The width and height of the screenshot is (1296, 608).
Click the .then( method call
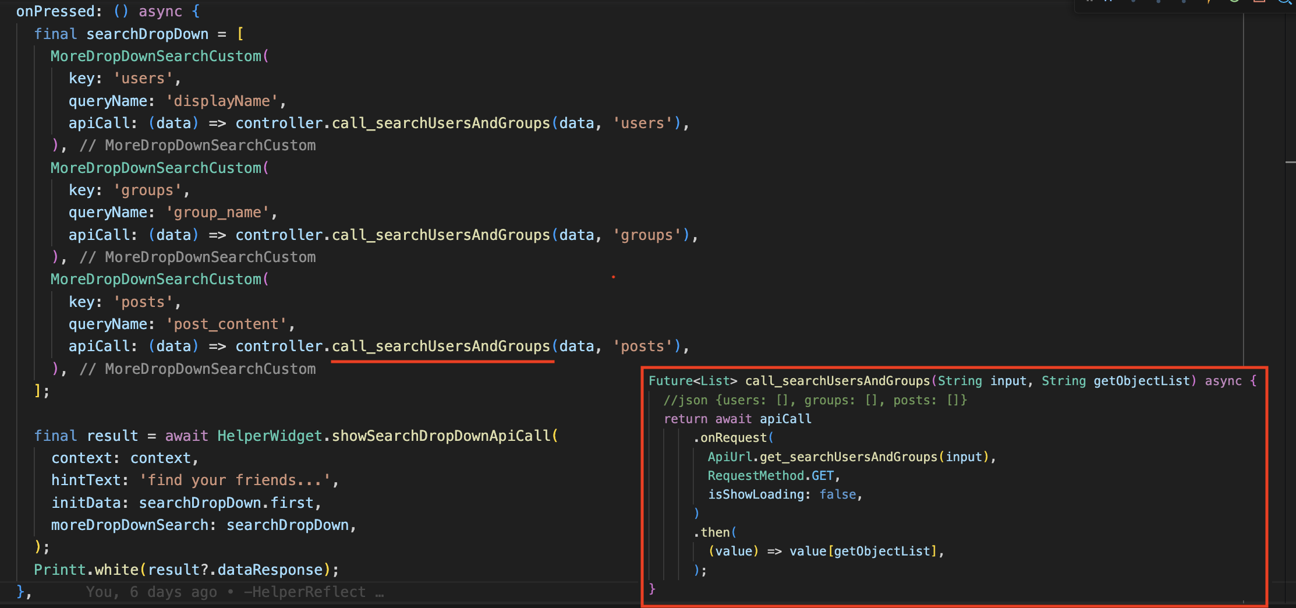(x=715, y=532)
